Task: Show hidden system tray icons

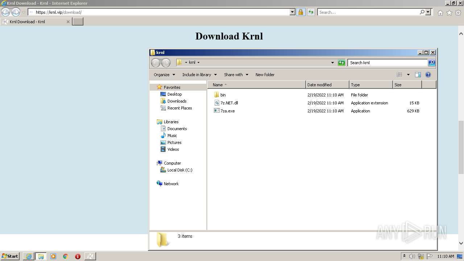Action: click(x=405, y=256)
